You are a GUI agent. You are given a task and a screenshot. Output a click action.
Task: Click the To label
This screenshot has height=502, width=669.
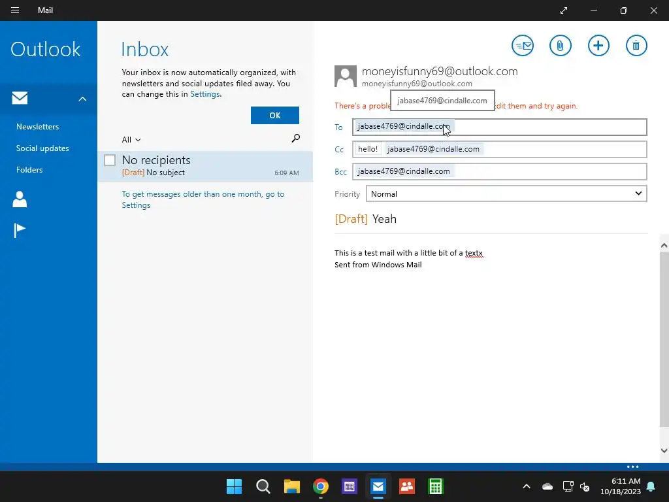tap(339, 127)
